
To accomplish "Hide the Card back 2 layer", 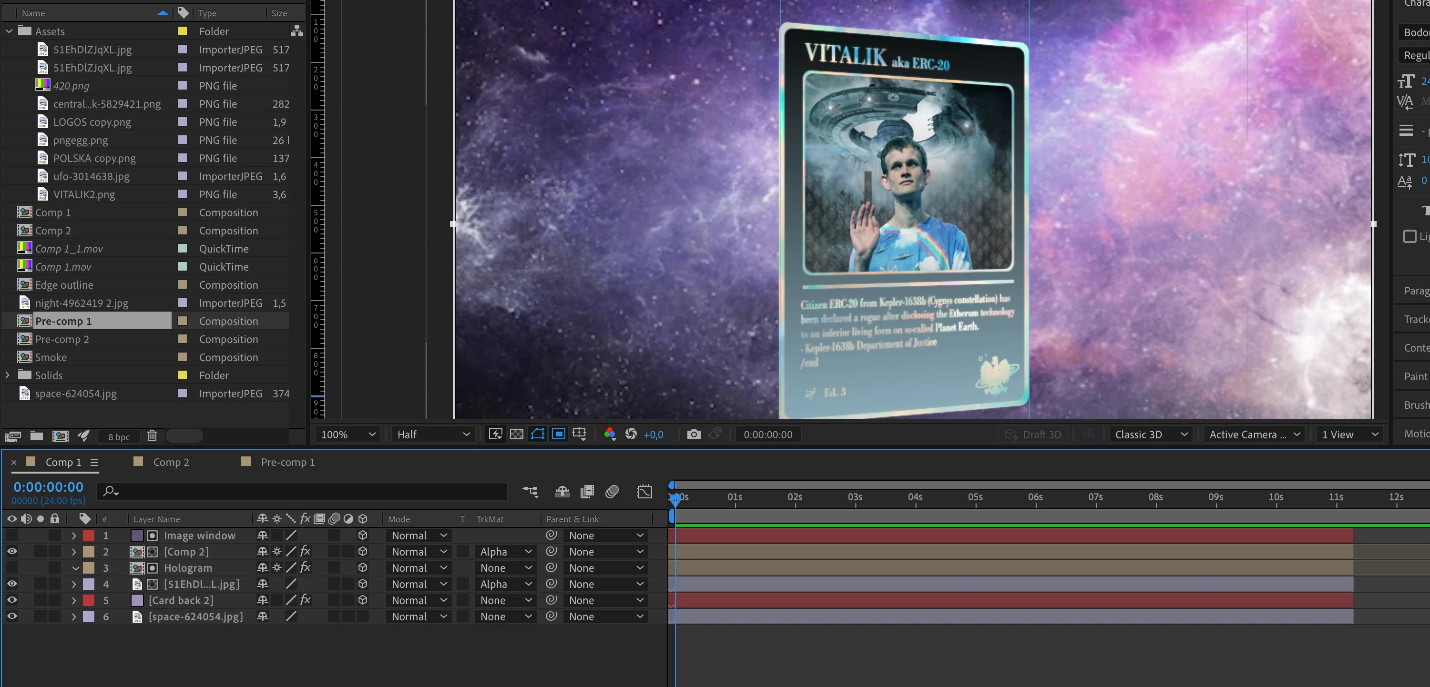I will click(x=11, y=600).
